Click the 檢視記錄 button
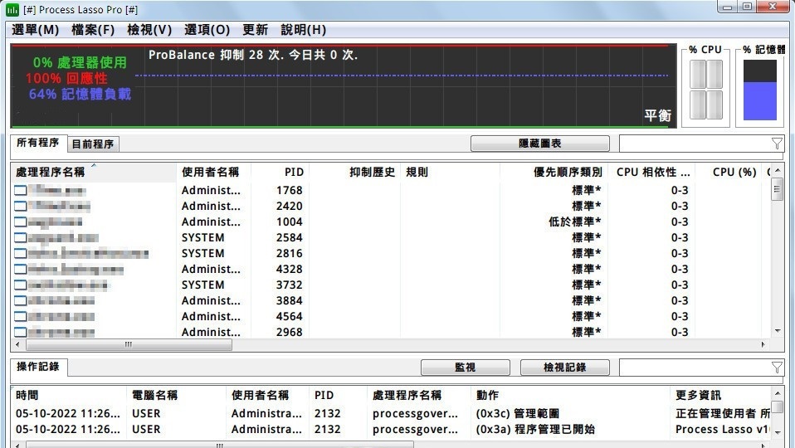Viewport: 795px width, 448px height. pos(564,368)
